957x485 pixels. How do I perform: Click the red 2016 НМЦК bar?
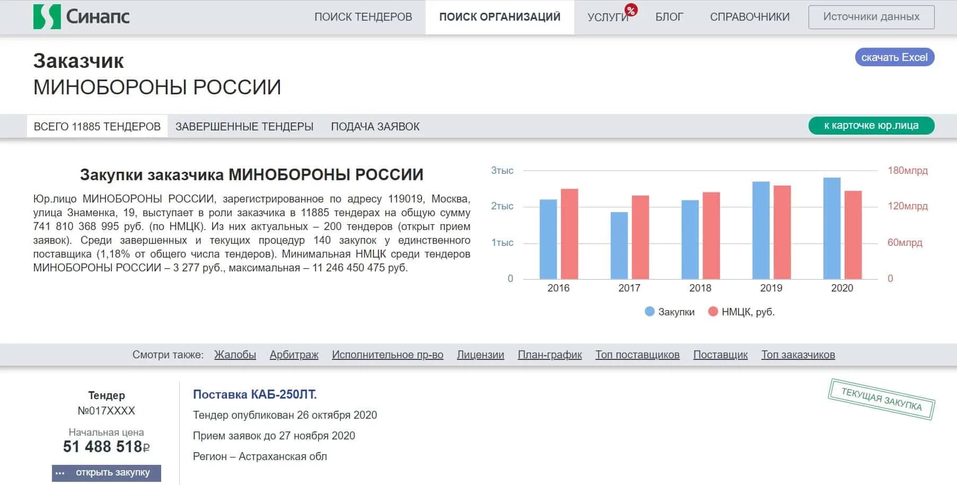coord(569,234)
